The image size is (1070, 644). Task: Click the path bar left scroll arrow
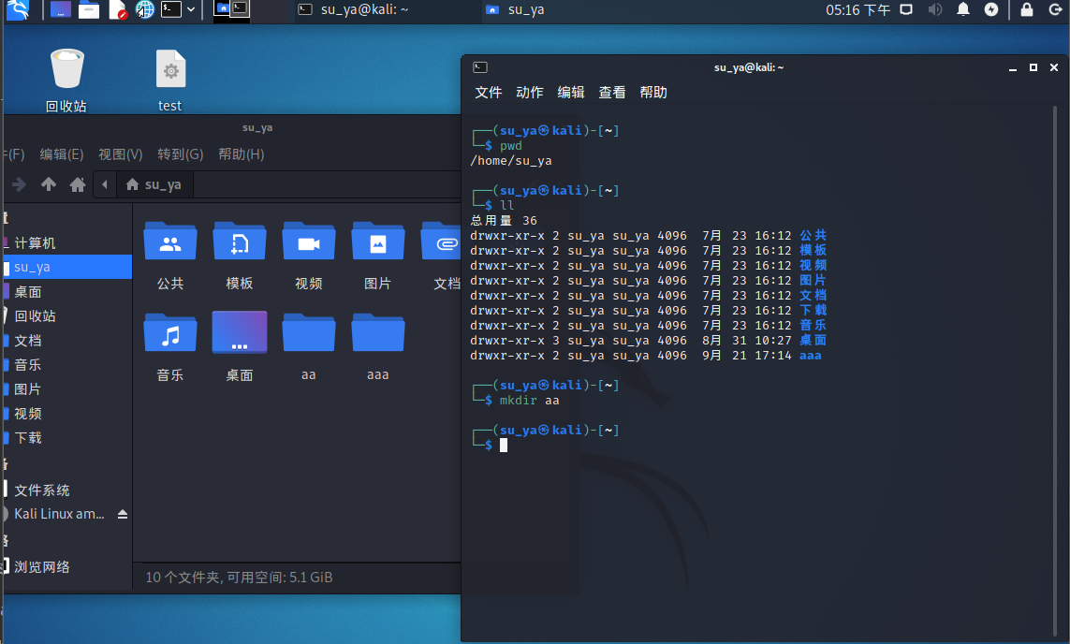(105, 184)
